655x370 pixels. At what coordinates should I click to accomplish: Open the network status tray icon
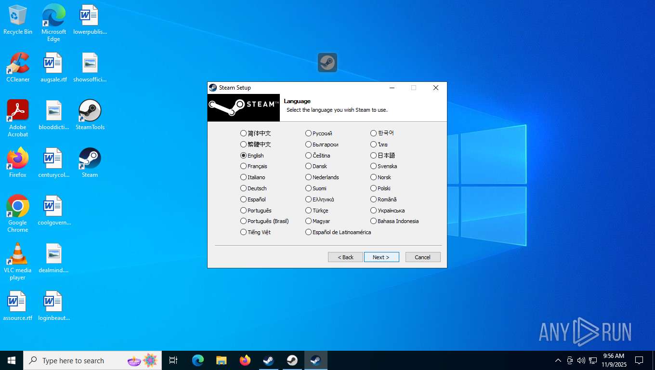tap(593, 360)
